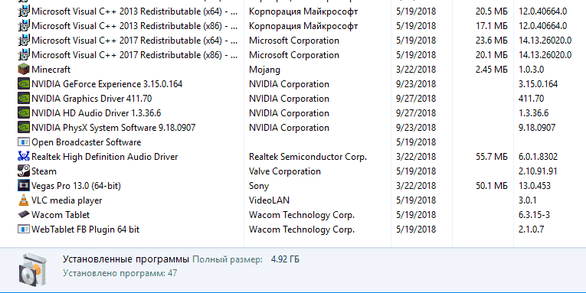
Task: Click version 6.0.1.8302 cell
Action: 538,157
